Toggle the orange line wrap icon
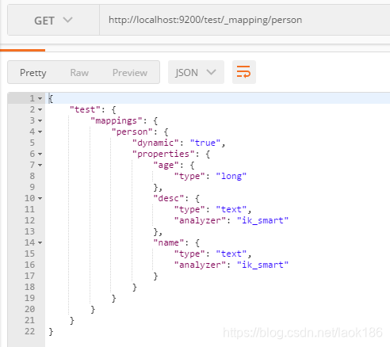The image size is (390, 347). click(x=243, y=72)
